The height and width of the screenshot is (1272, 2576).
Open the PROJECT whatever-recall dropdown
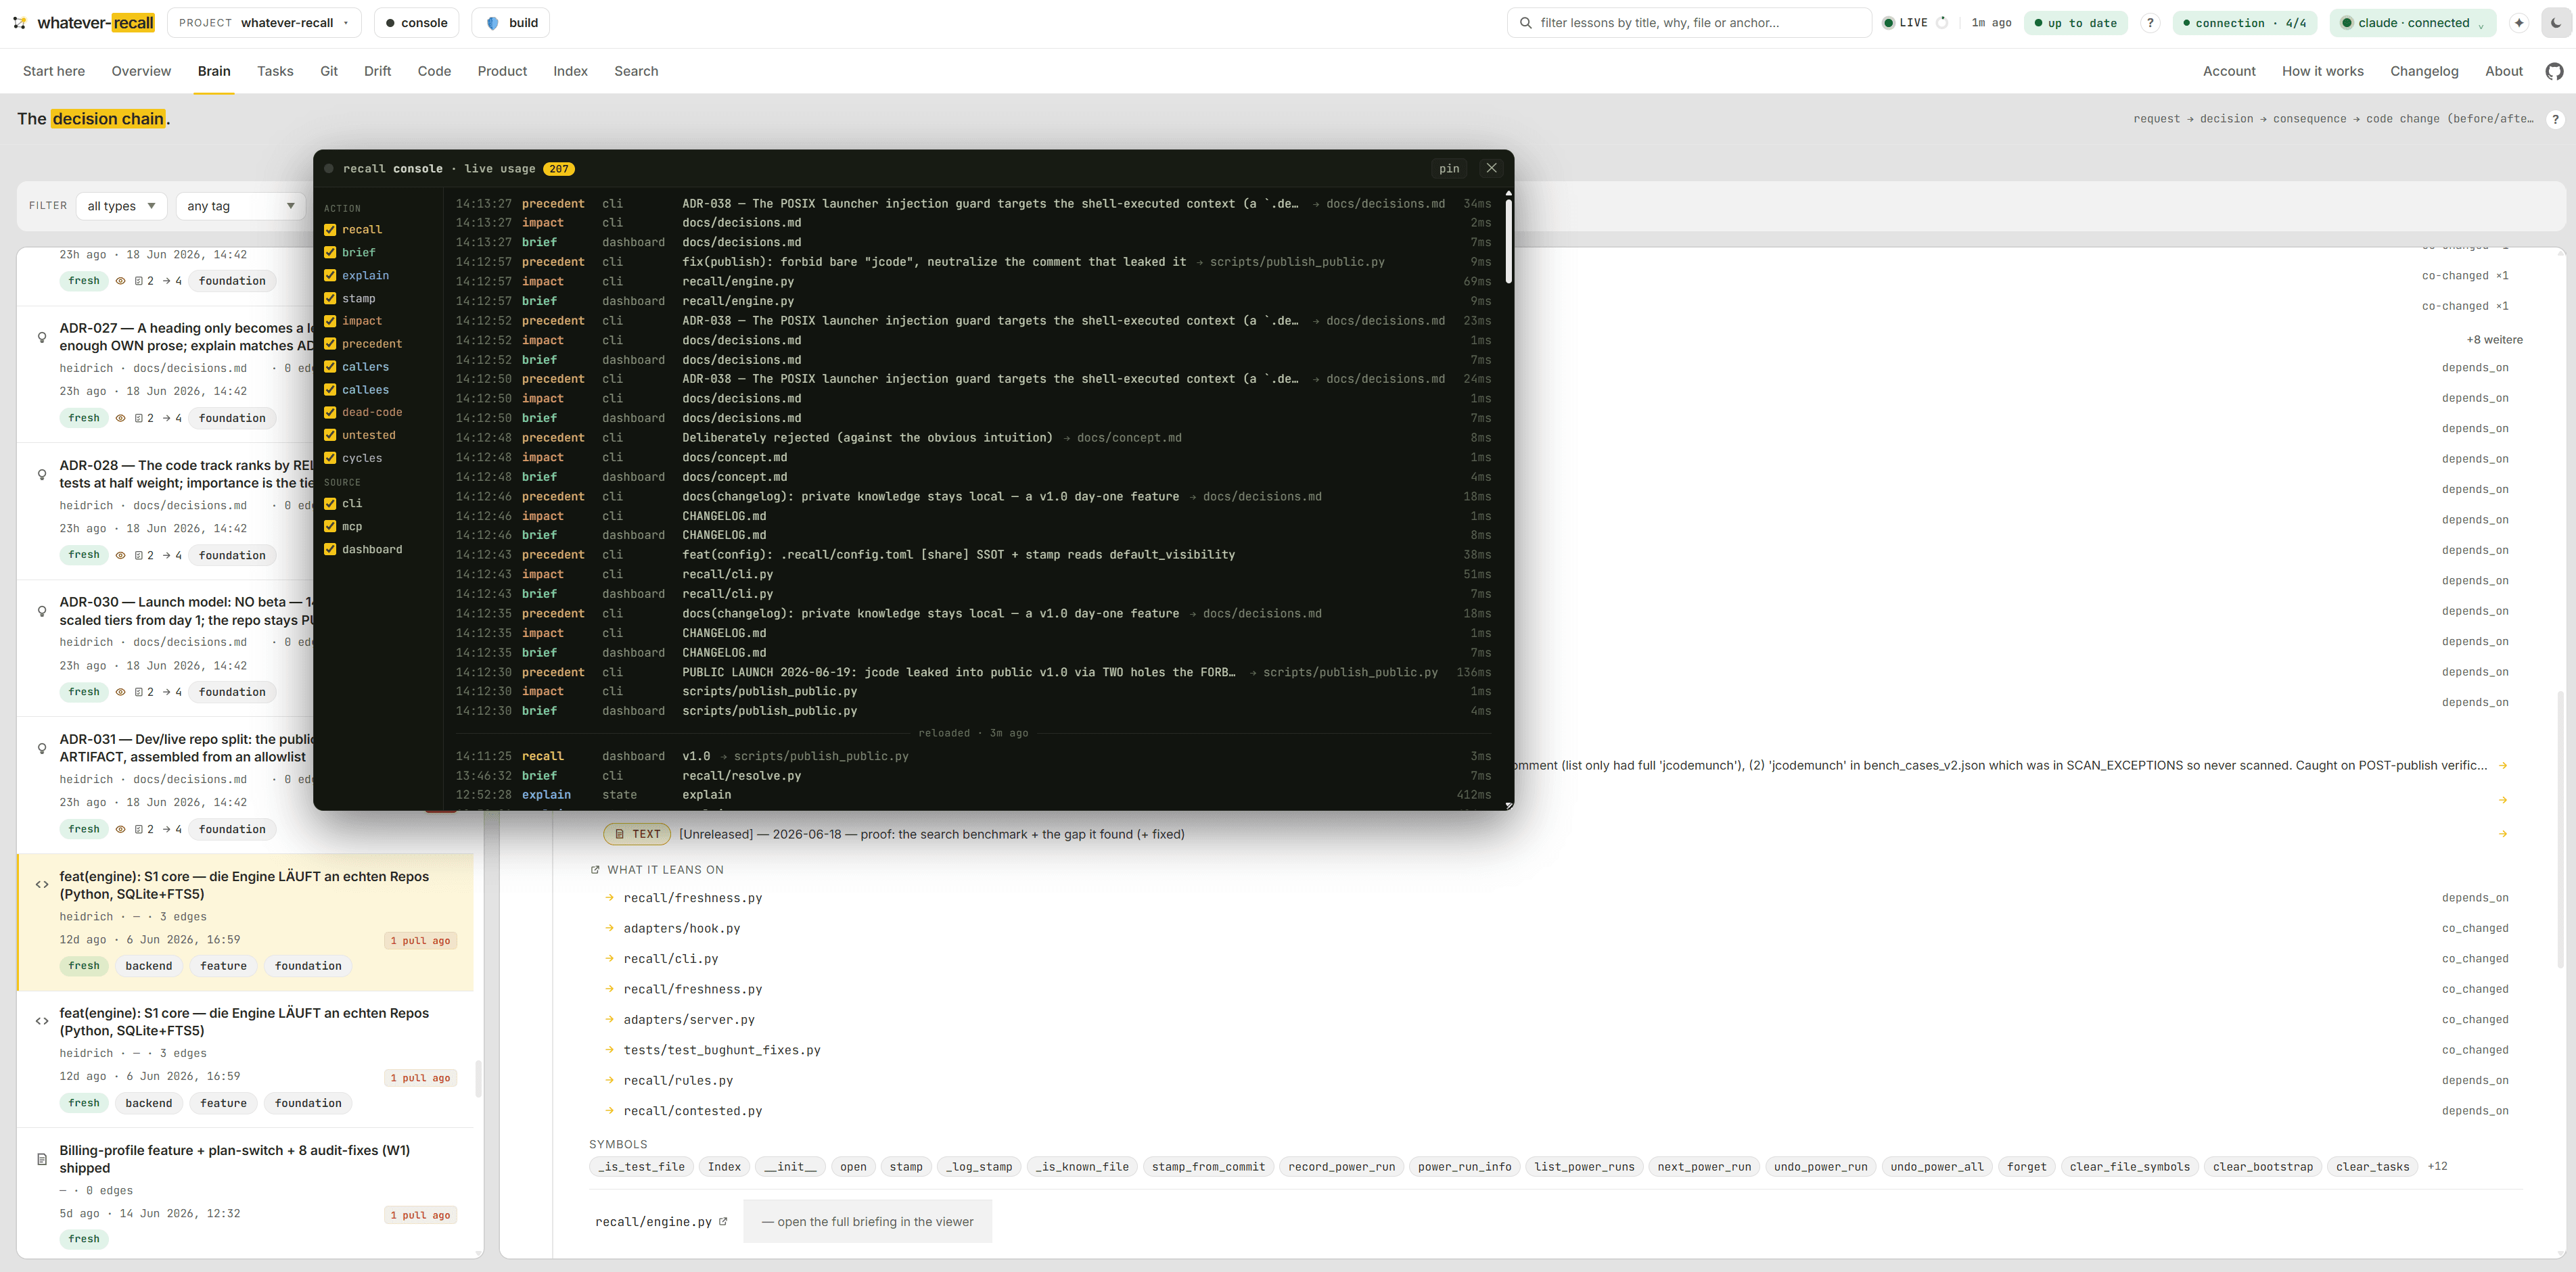pyautogui.click(x=264, y=23)
